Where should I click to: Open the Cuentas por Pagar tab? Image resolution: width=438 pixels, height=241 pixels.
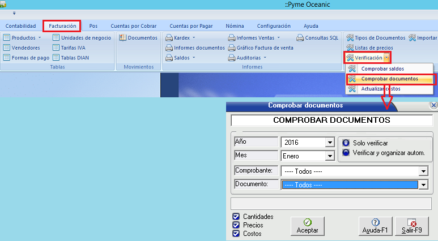point(191,26)
